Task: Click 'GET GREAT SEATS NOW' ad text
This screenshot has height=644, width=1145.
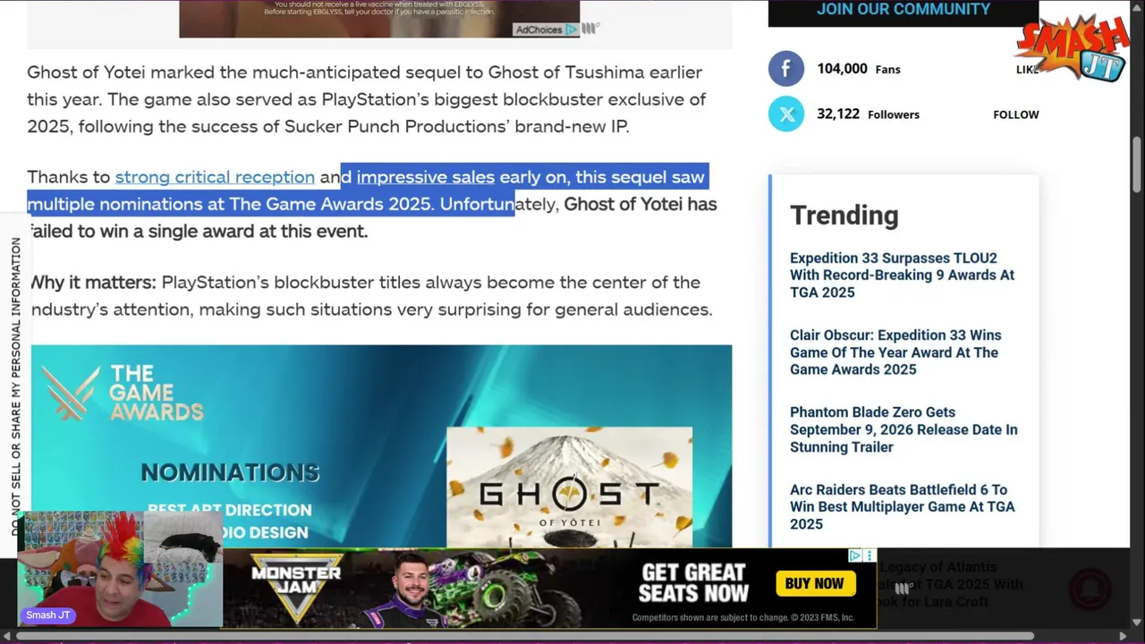Action: [x=693, y=583]
